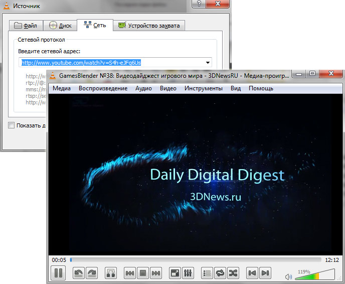Enable the Показать checkbox in the source dialog
This screenshot has height=284, width=345.
pos(12,125)
